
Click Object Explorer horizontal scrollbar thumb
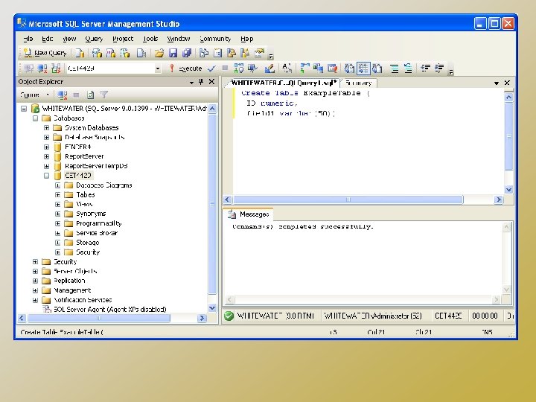pos(98,319)
